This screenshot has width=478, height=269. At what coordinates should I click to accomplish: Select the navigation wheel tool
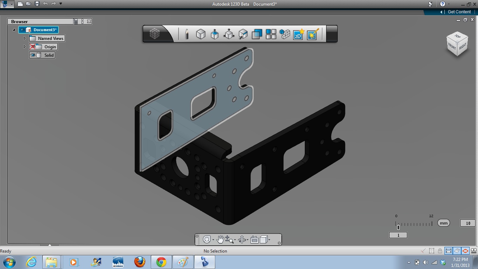pos(206,240)
